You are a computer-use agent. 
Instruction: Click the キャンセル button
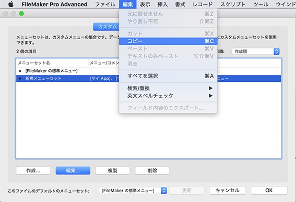227,191
